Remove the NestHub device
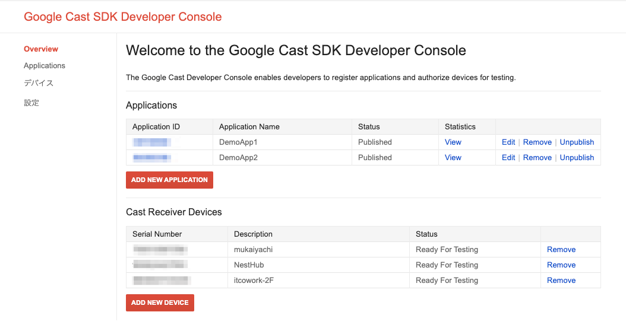 pos(561,265)
